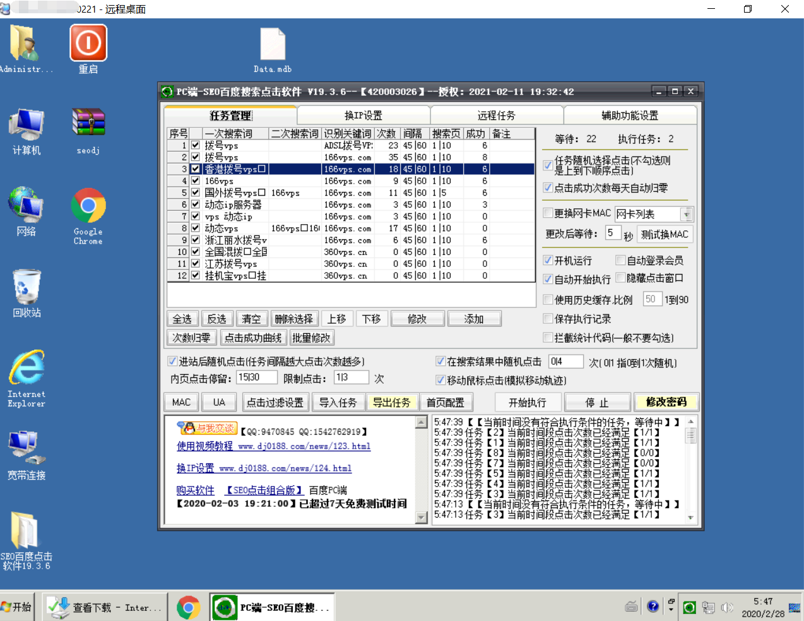Click the 全选 button
Image resolution: width=804 pixels, height=621 pixels.
pyautogui.click(x=182, y=319)
